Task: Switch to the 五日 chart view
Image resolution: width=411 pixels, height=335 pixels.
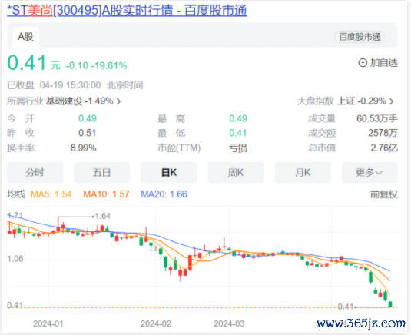Action: pos(101,173)
